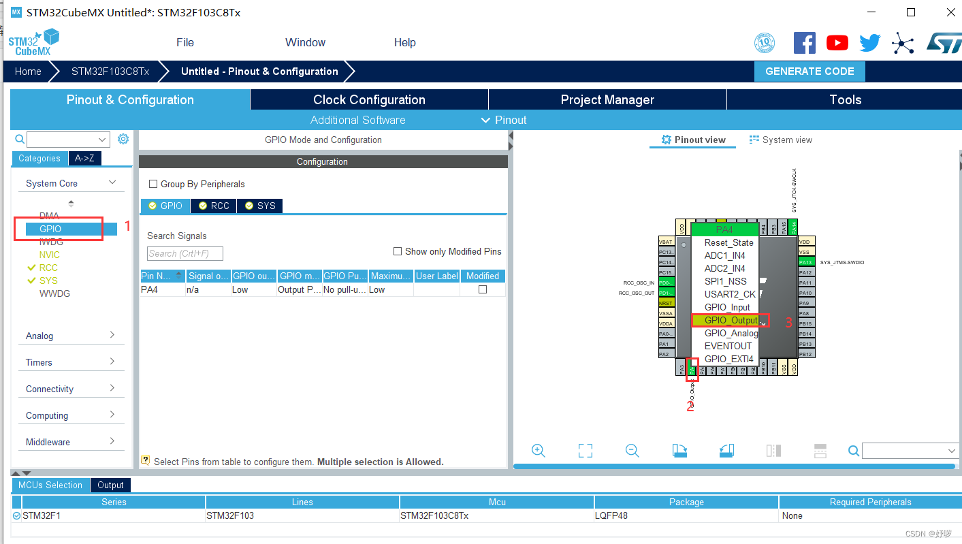Viewport: 962px width, 544px height.
Task: Open the settings gear in categories panel
Action: 123,139
